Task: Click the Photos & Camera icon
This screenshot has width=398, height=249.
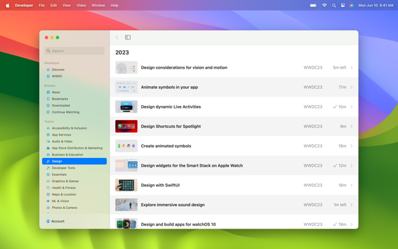Action: (48, 207)
